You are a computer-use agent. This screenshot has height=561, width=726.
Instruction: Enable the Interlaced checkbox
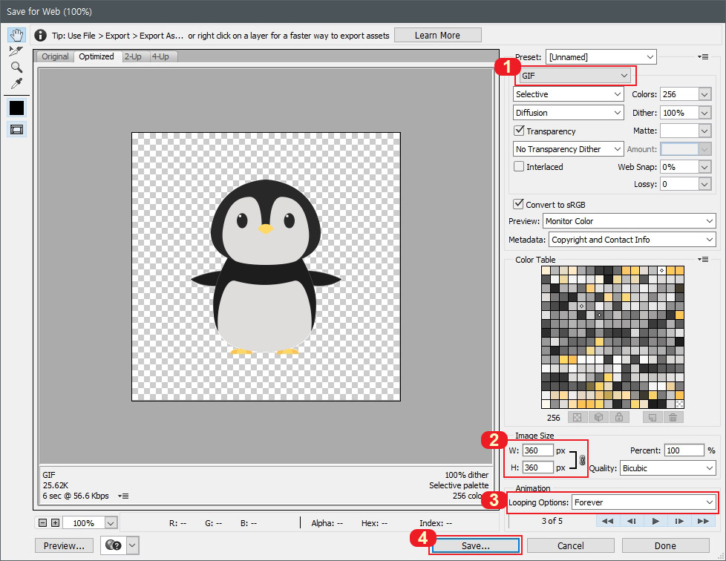click(x=519, y=166)
